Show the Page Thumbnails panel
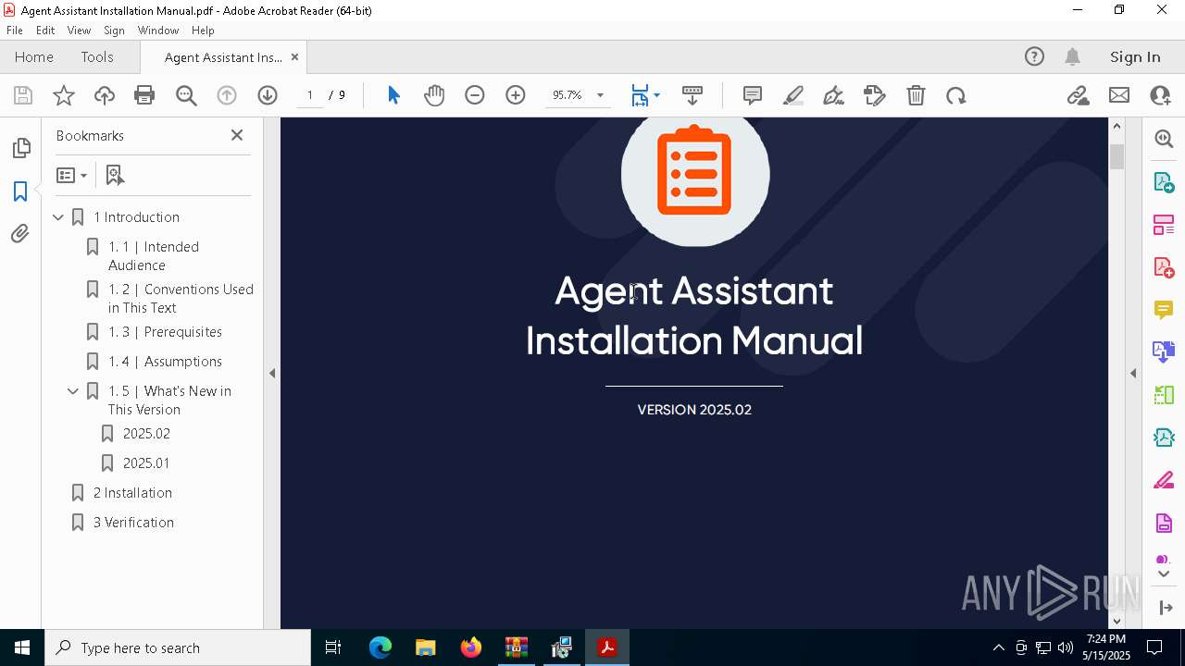This screenshot has width=1185, height=666. (20, 148)
